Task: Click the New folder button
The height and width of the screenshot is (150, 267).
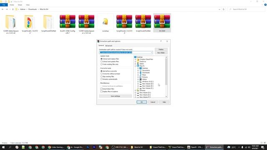Action: click(x=161, y=53)
